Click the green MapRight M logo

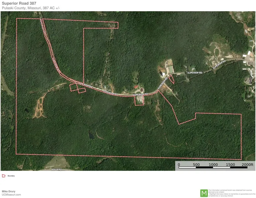coord(204,193)
